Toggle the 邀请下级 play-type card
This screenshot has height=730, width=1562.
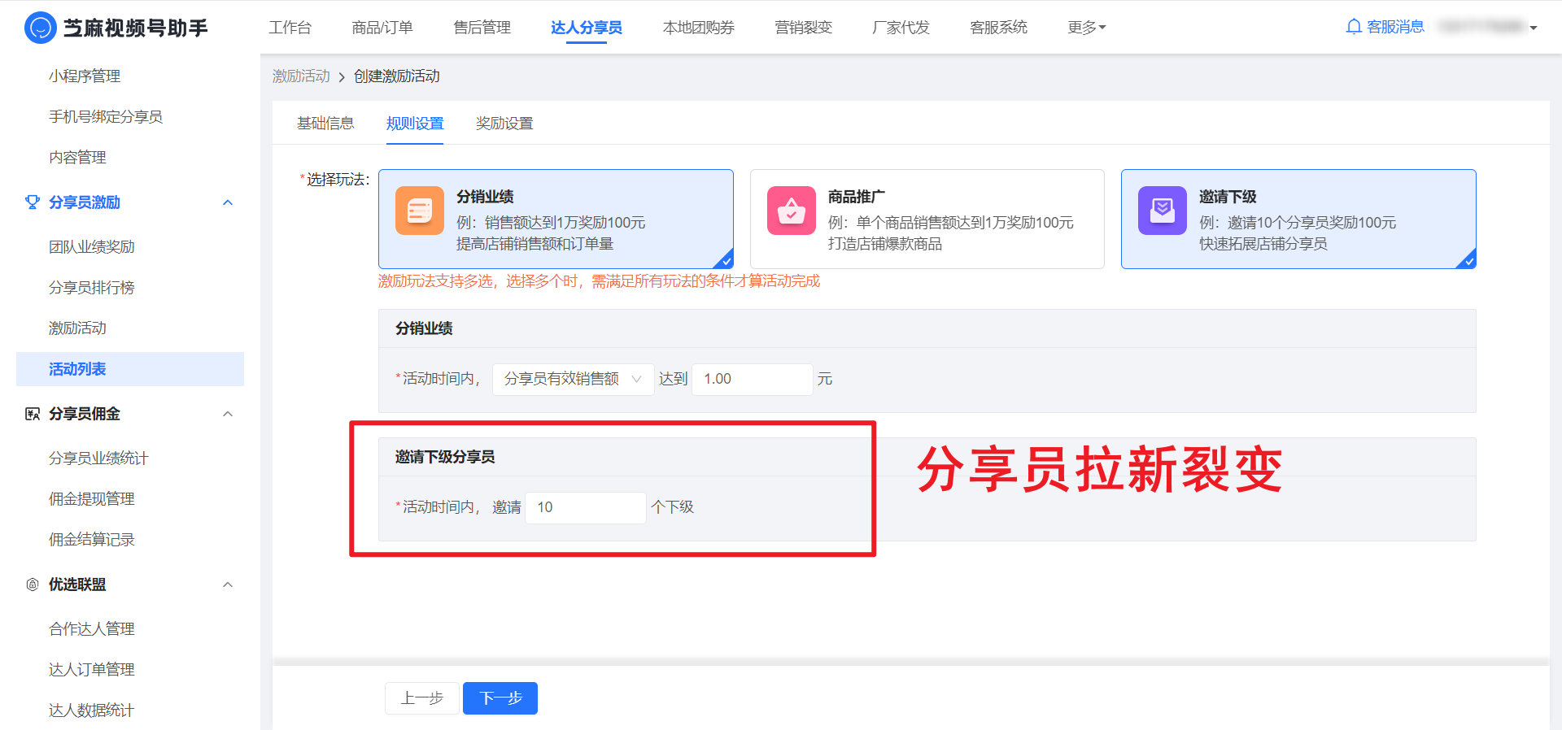click(x=1298, y=219)
